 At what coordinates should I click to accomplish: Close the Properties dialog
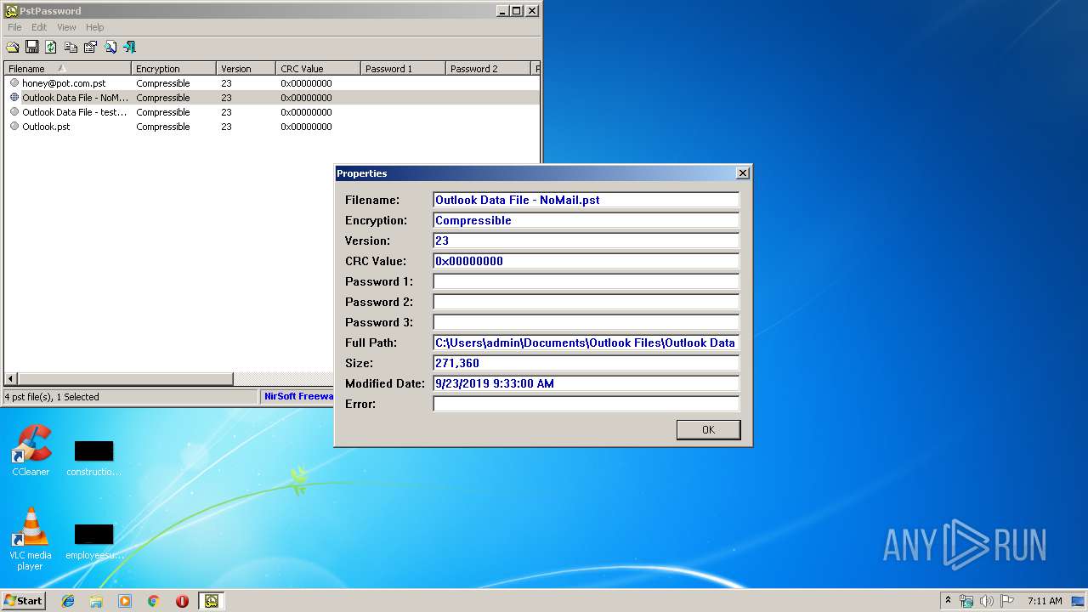point(742,173)
